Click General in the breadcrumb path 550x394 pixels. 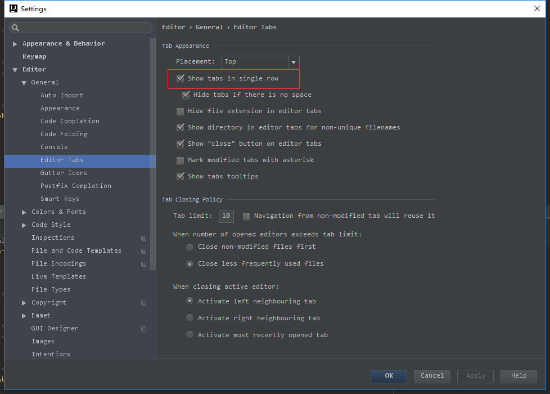pos(209,26)
